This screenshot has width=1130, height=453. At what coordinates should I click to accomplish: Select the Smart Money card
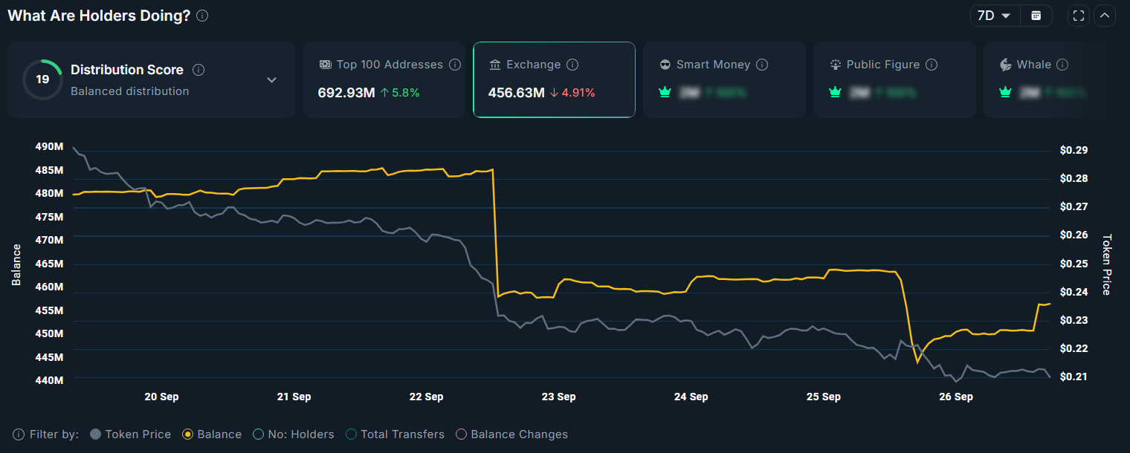click(x=724, y=78)
